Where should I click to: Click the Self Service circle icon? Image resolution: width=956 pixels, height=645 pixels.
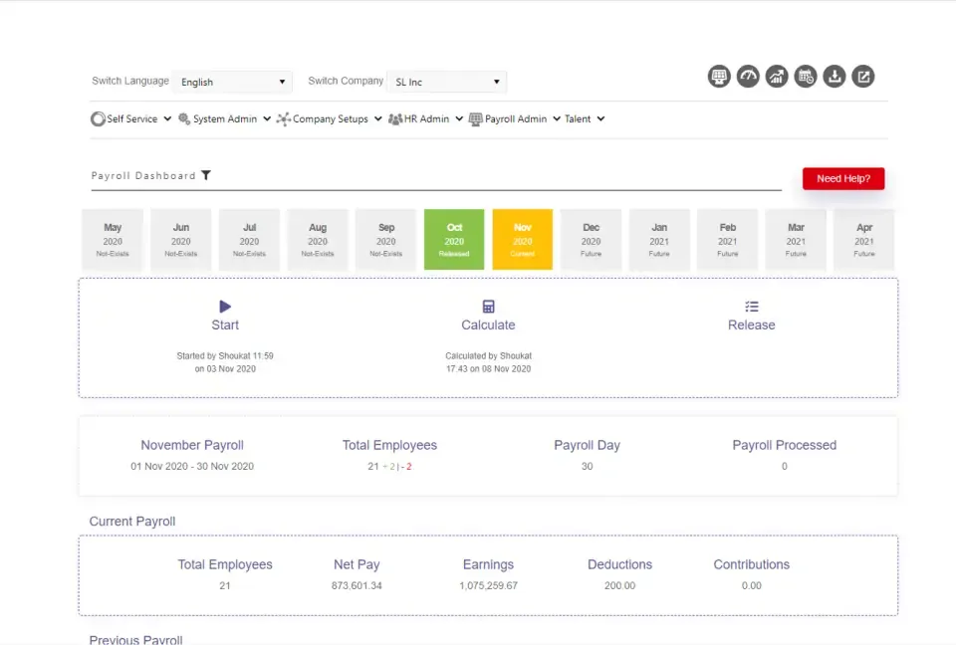(98, 118)
